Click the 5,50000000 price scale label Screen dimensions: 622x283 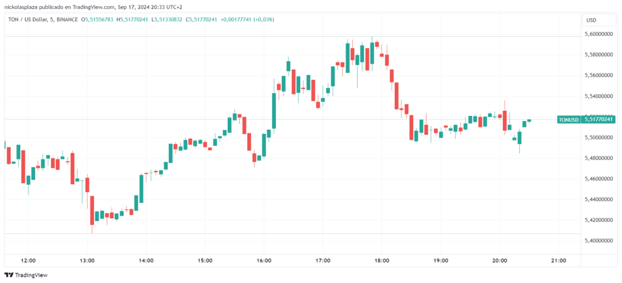click(x=598, y=138)
